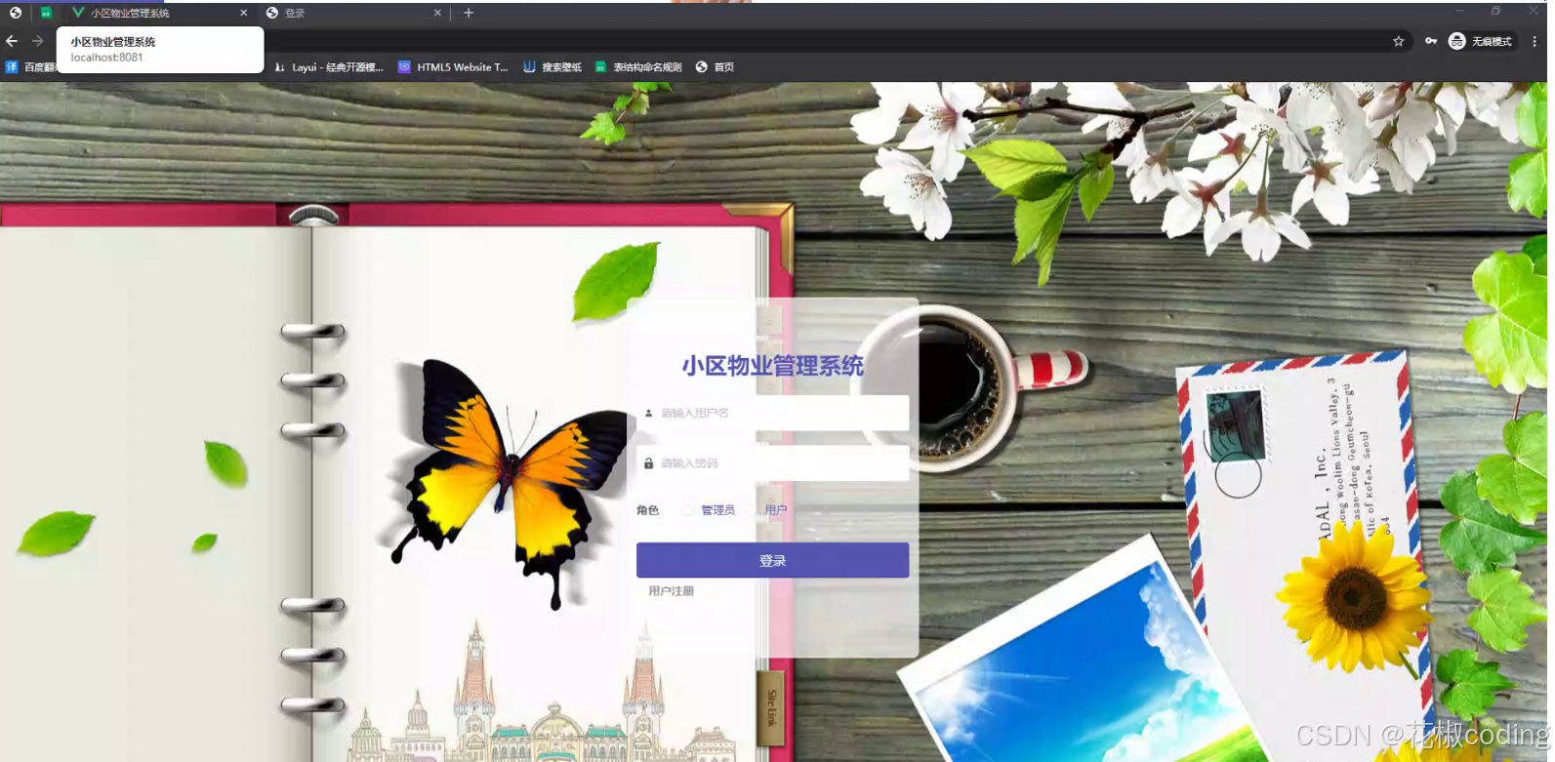Open the browser three-dot menu

[x=1535, y=41]
